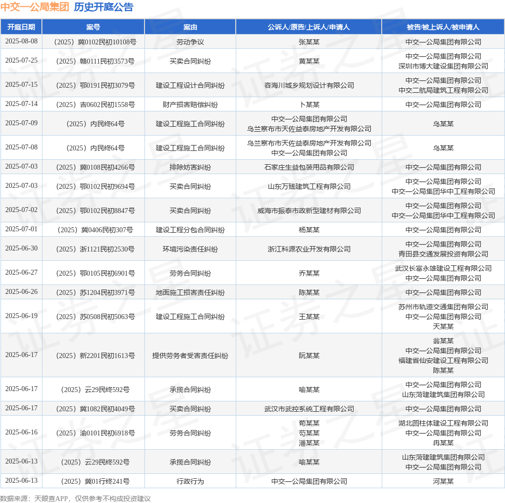Click the 地面施工损害责任纠纷 cell

click(x=190, y=293)
